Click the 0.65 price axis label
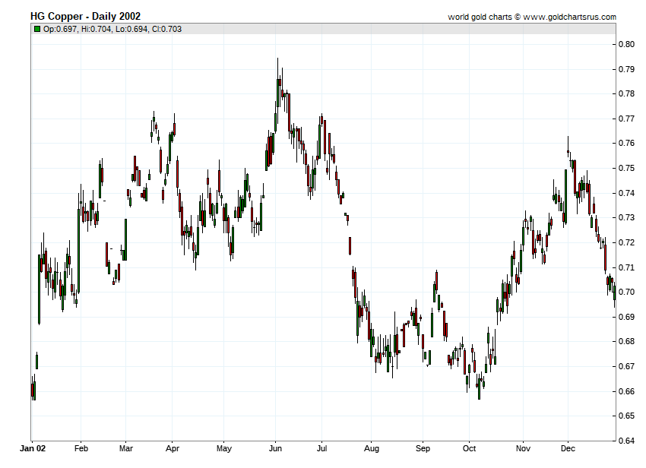The width and height of the screenshot is (646, 468). [627, 416]
